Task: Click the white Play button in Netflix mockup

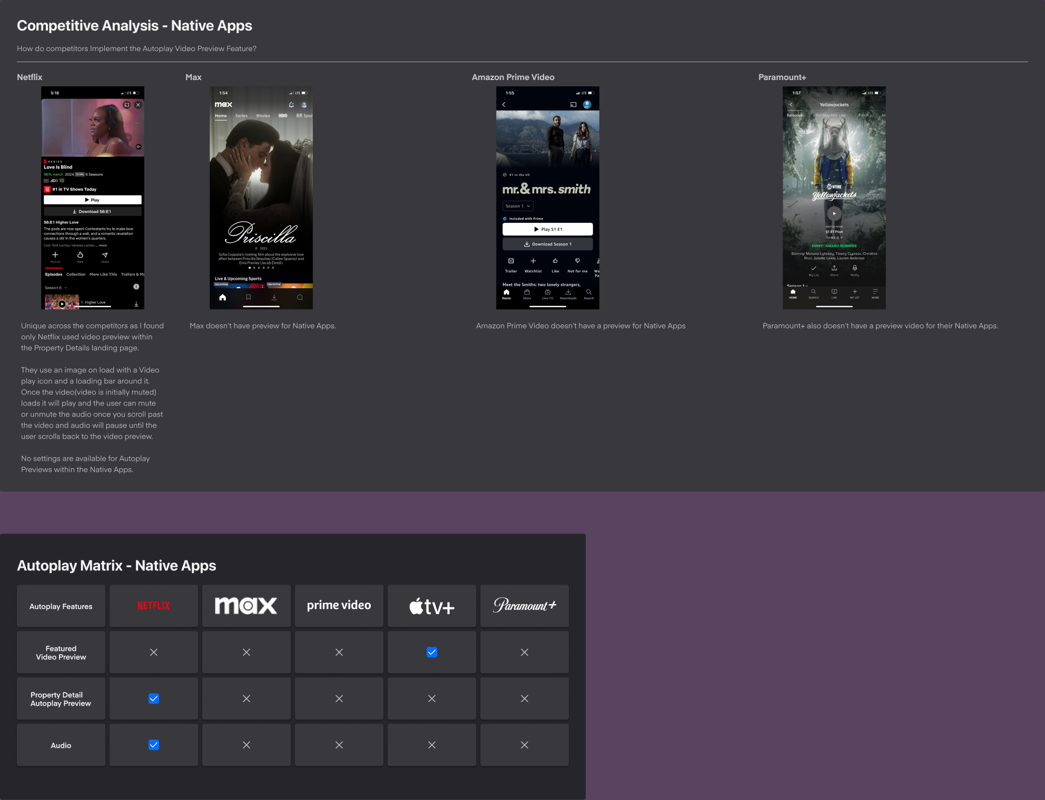Action: pyautogui.click(x=93, y=200)
